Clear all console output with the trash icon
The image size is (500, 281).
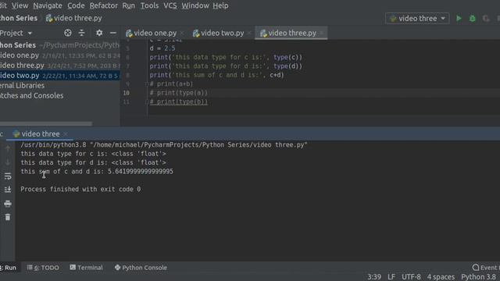click(x=8, y=217)
